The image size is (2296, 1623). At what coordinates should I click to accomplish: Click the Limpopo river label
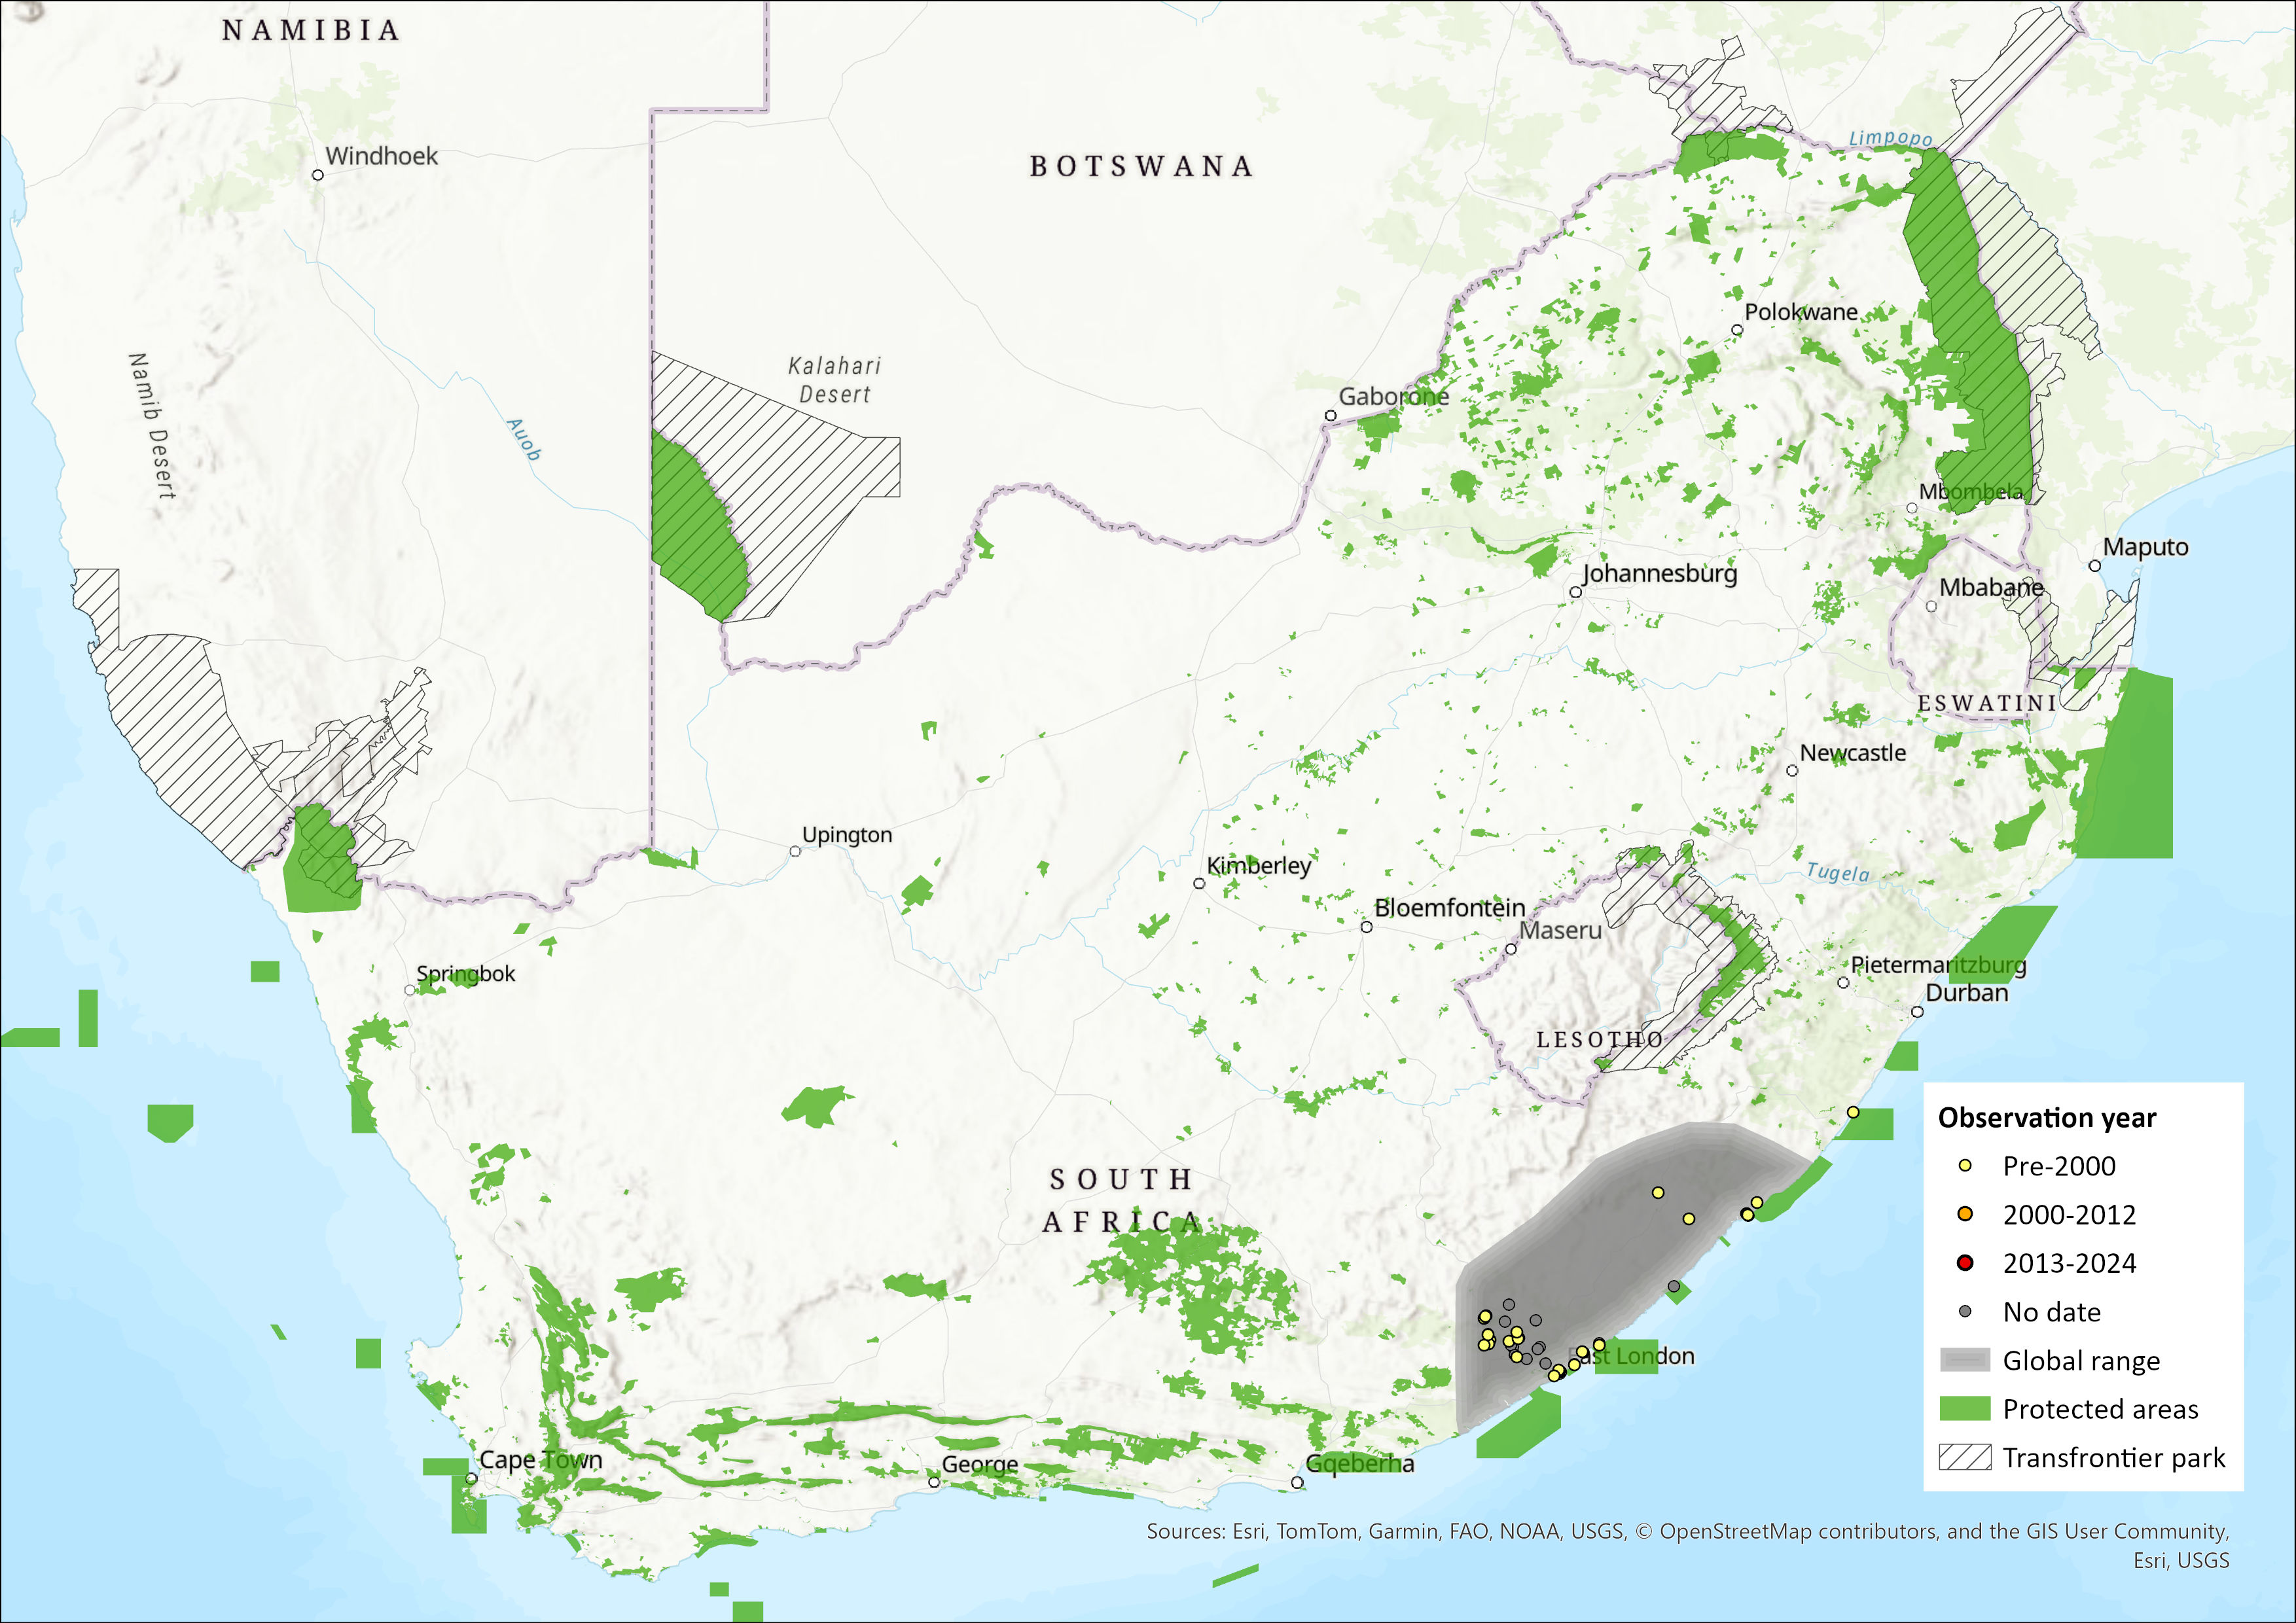click(1890, 138)
